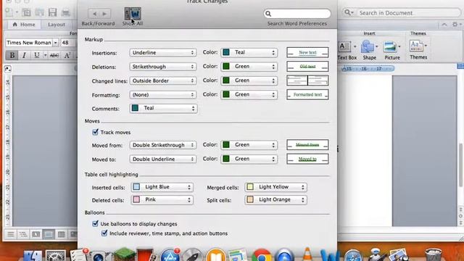Viewport: 464px width, 261px height.
Task: Apply superscript formatting in Word toolbar
Action: pyautogui.click(x=67, y=55)
